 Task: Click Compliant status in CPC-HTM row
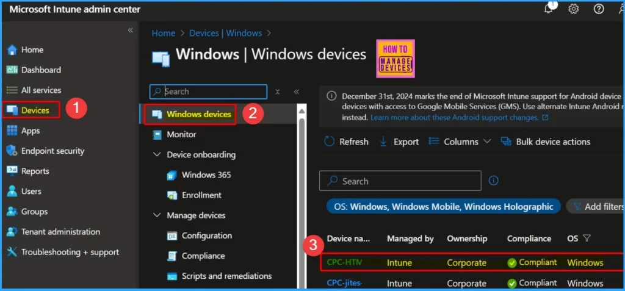[x=532, y=263]
